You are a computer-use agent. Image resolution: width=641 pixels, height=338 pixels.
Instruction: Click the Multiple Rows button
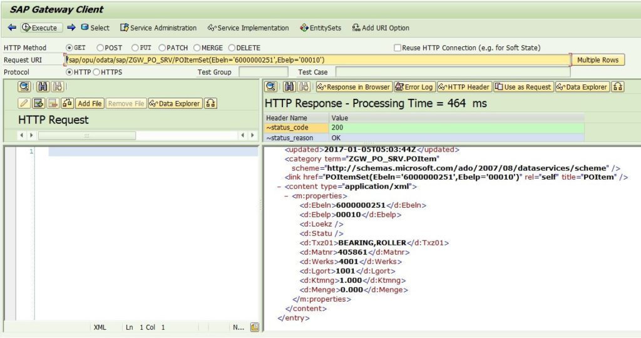point(598,59)
